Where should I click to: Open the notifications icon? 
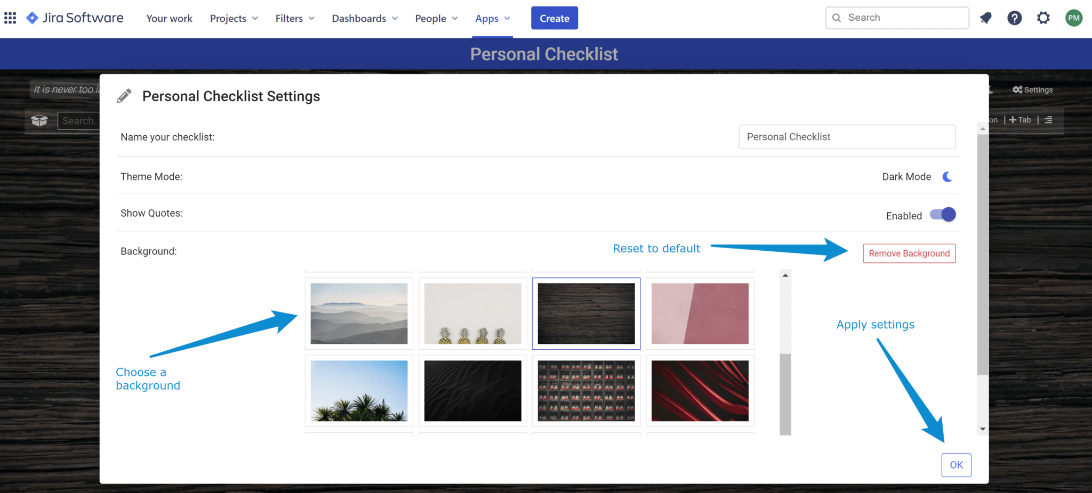click(985, 18)
